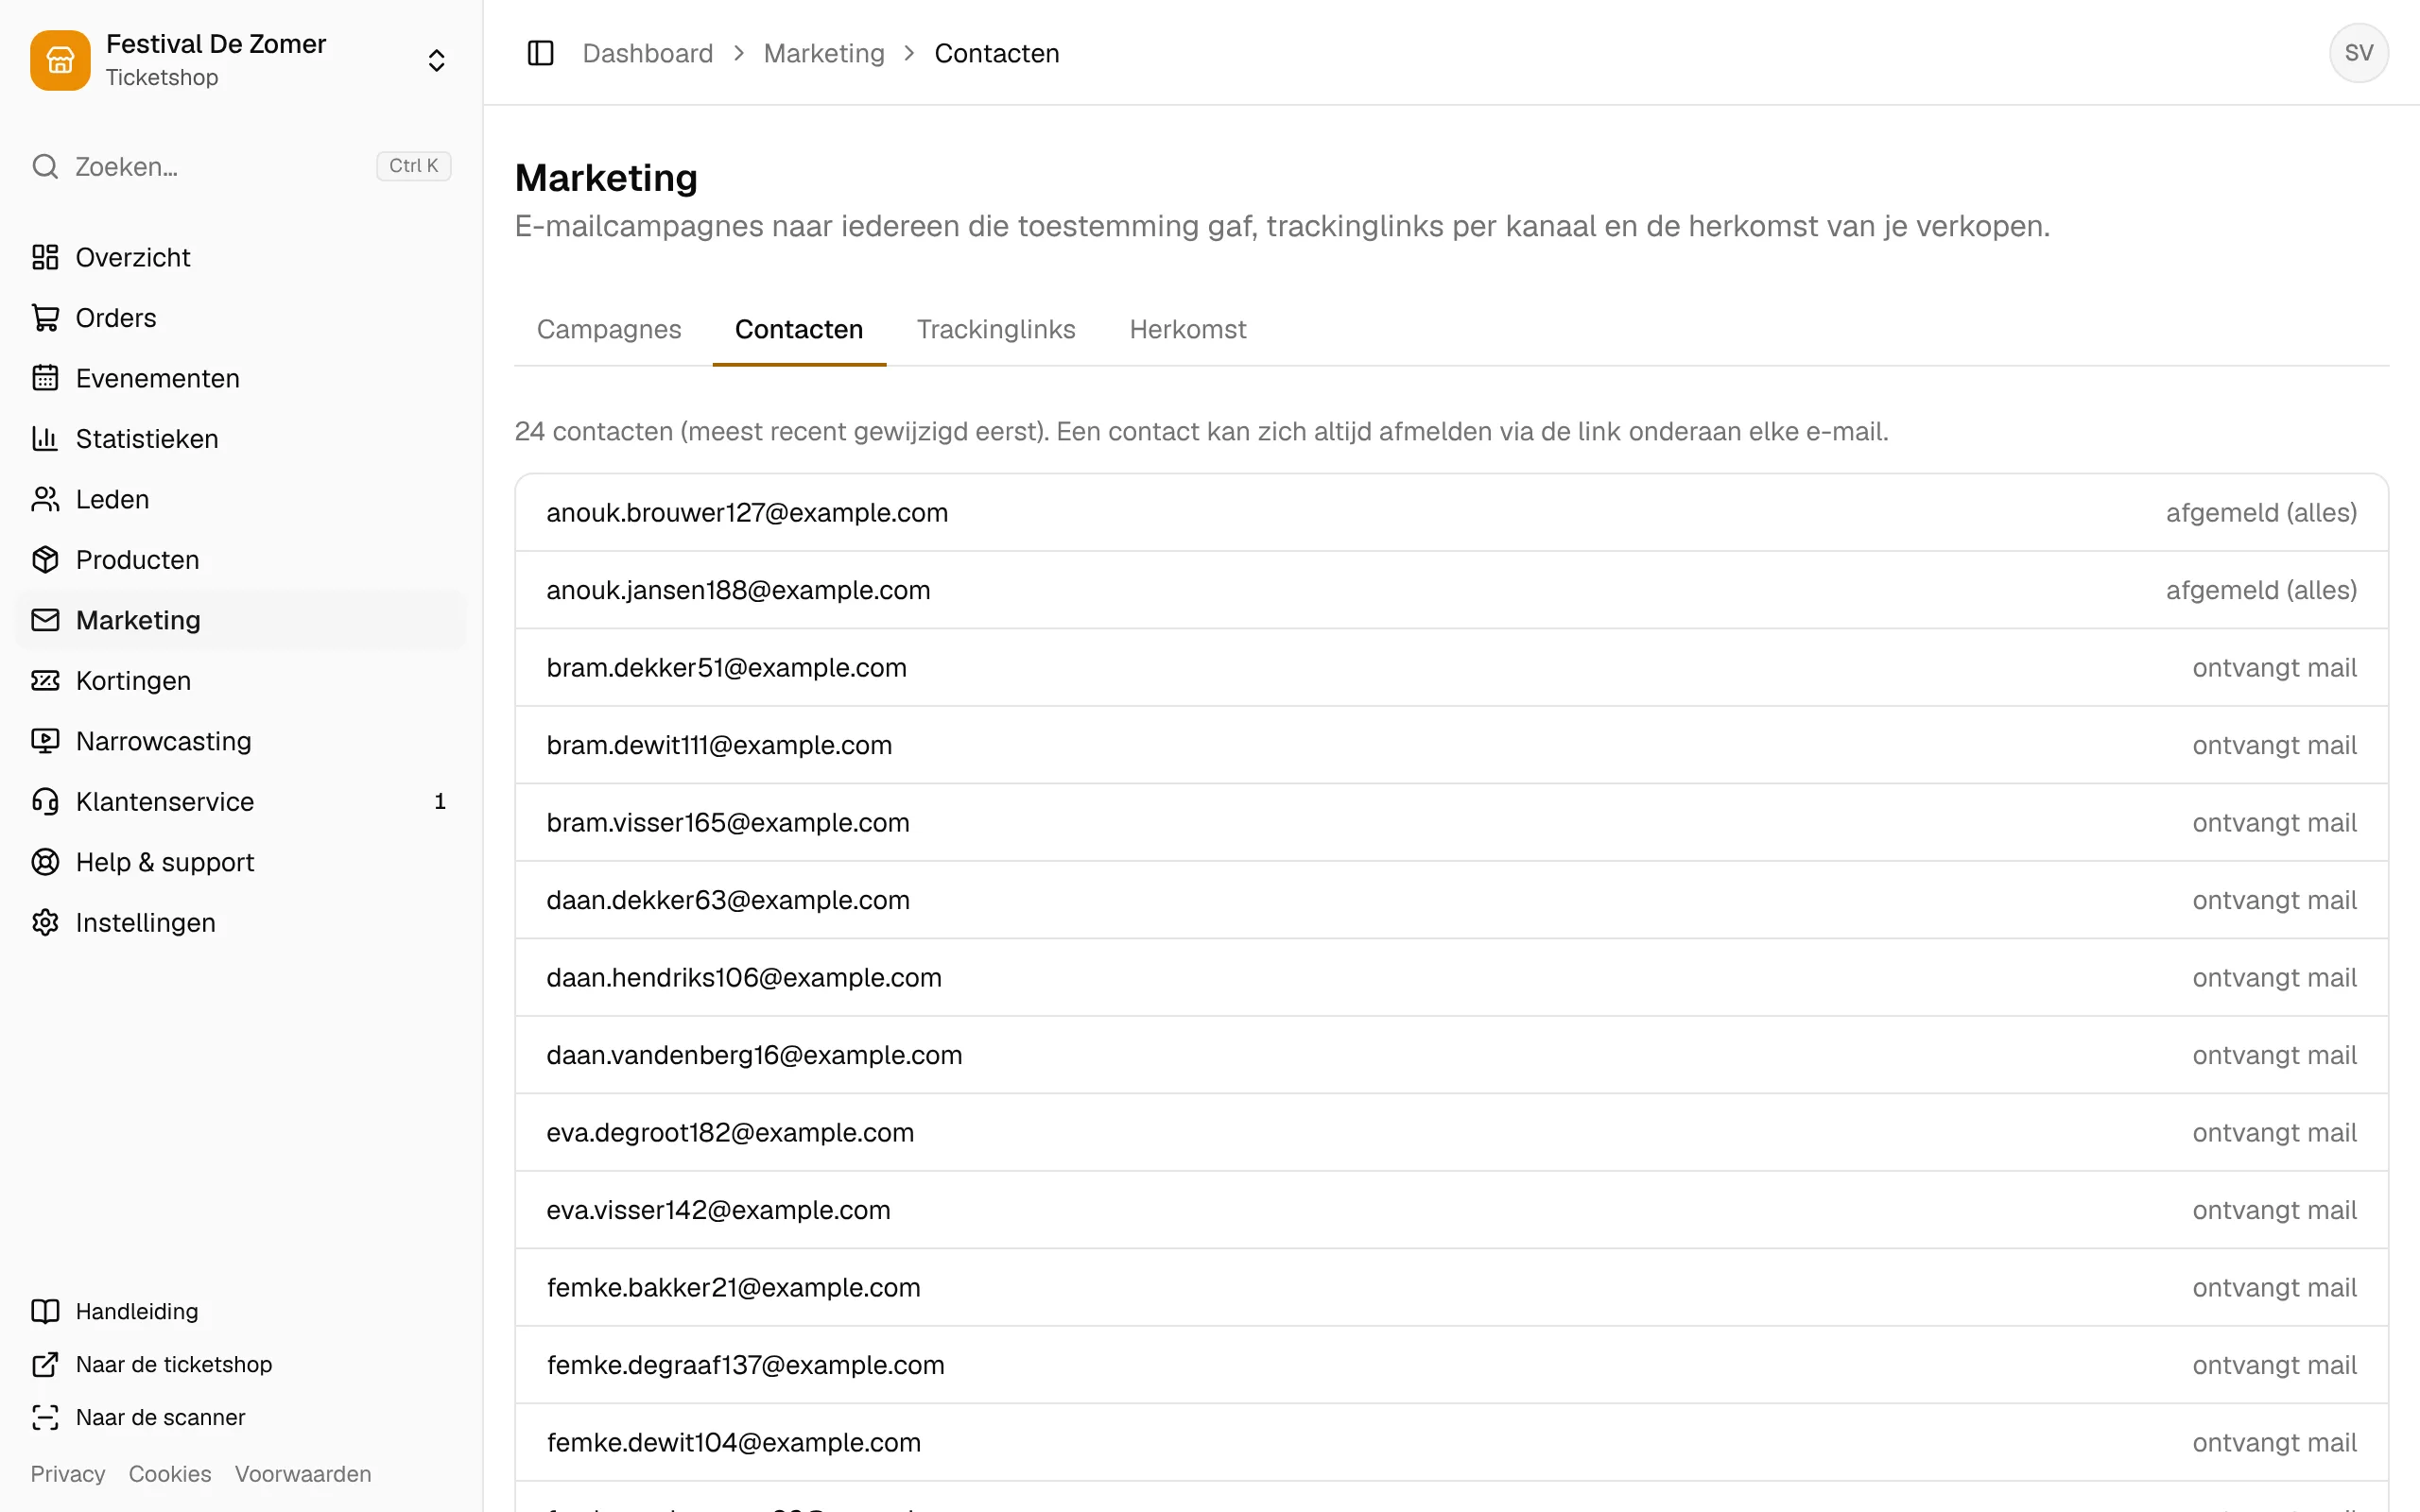Viewport: 2420px width, 1512px height.
Task: Click the Naar de ticketshop external link icon
Action: (x=45, y=1364)
